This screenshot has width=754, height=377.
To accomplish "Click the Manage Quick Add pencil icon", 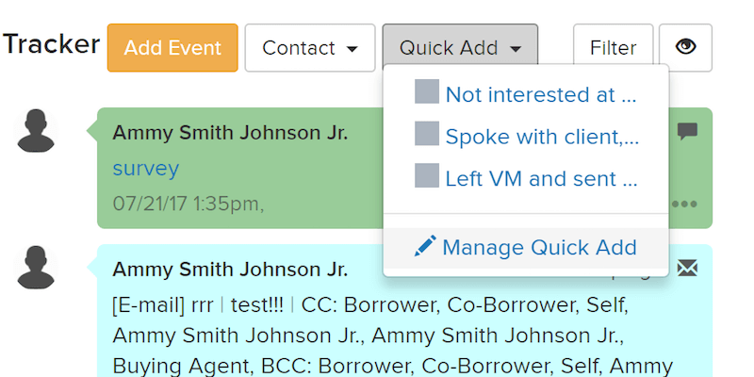I will (425, 247).
